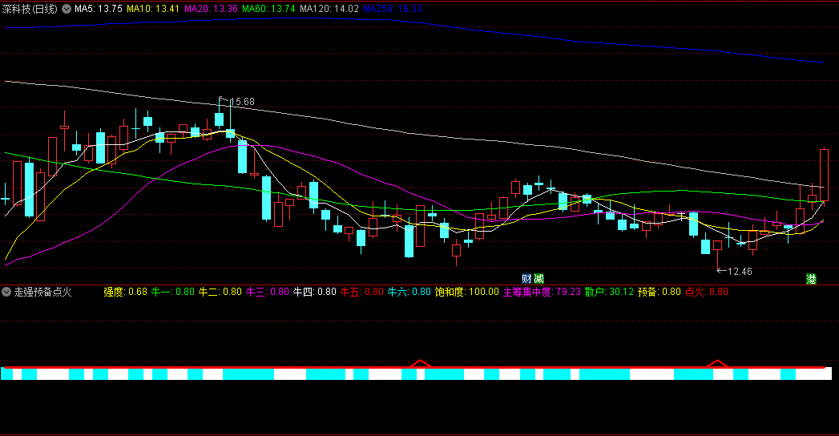Select the blue MA250: 16.33 label
The height and width of the screenshot is (436, 839).
(x=392, y=9)
